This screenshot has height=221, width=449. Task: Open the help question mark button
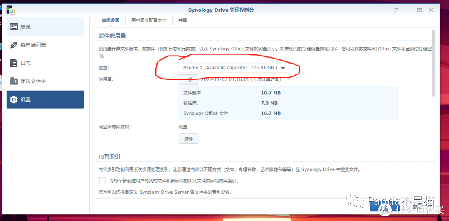[396, 10]
